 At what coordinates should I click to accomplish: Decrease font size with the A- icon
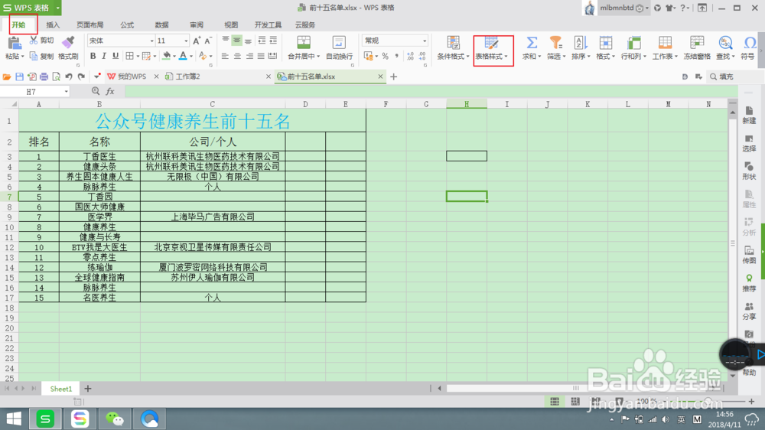tap(208, 41)
